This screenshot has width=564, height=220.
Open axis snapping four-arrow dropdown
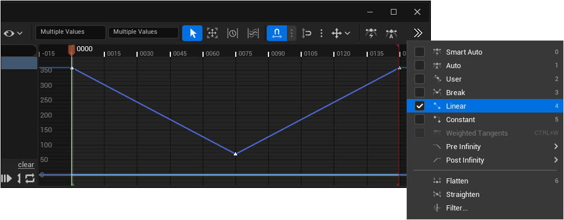tap(340, 33)
